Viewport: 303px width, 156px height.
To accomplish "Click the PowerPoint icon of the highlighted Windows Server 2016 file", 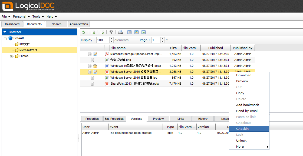I will click(107, 72).
